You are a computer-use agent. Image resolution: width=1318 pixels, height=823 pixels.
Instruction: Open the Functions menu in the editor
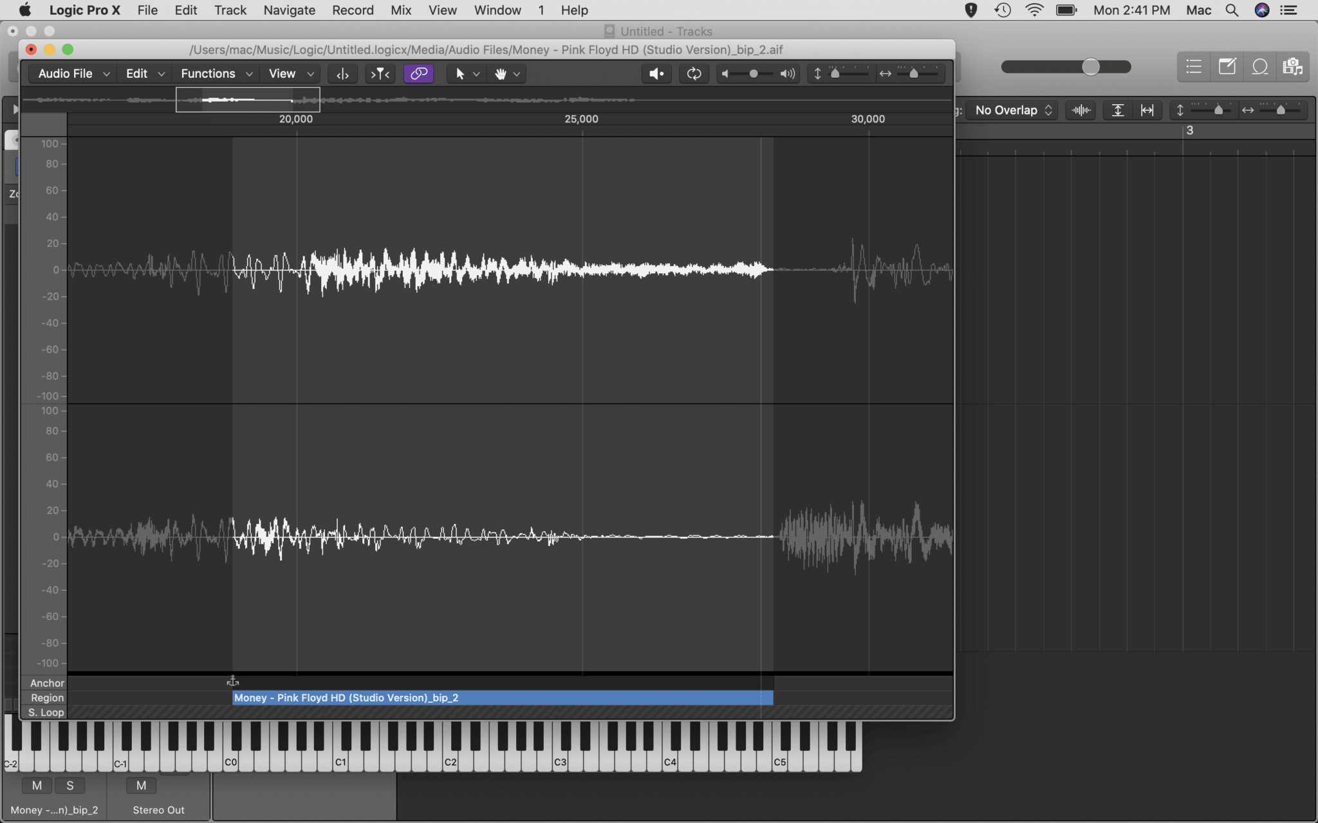pos(209,73)
